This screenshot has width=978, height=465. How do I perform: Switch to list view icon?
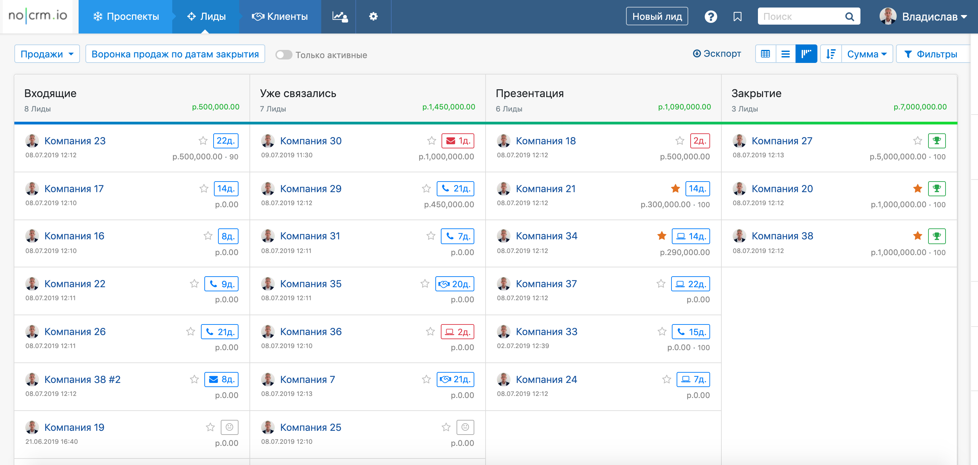click(786, 54)
